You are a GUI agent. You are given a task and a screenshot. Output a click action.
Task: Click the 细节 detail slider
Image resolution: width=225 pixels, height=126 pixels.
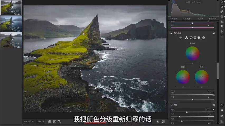tap(193, 121)
